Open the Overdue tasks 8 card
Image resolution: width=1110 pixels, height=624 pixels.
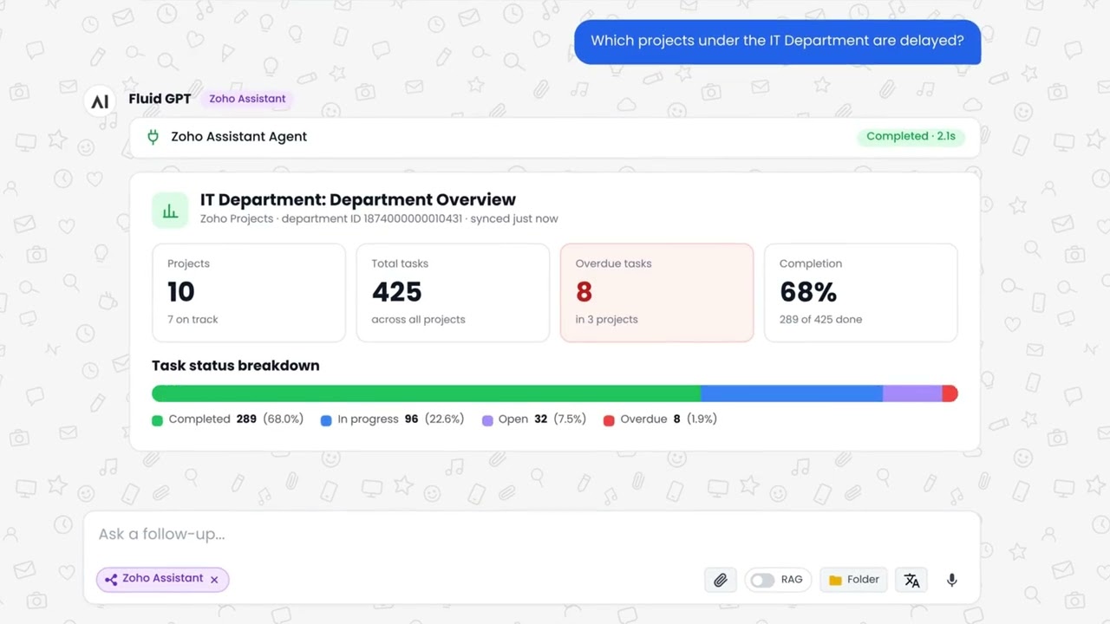coord(656,293)
